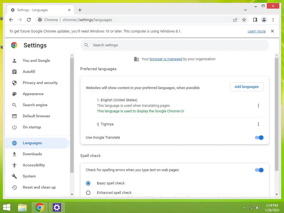This screenshot has height=213, width=284.
Task: Toggle spell check for web pages
Action: (259, 170)
